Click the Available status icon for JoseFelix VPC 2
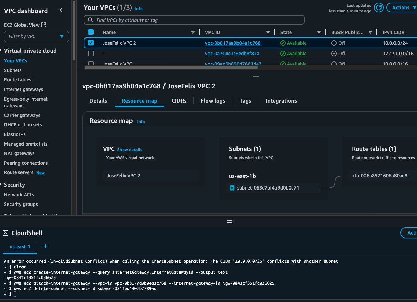The image size is (417, 302). click(x=283, y=43)
